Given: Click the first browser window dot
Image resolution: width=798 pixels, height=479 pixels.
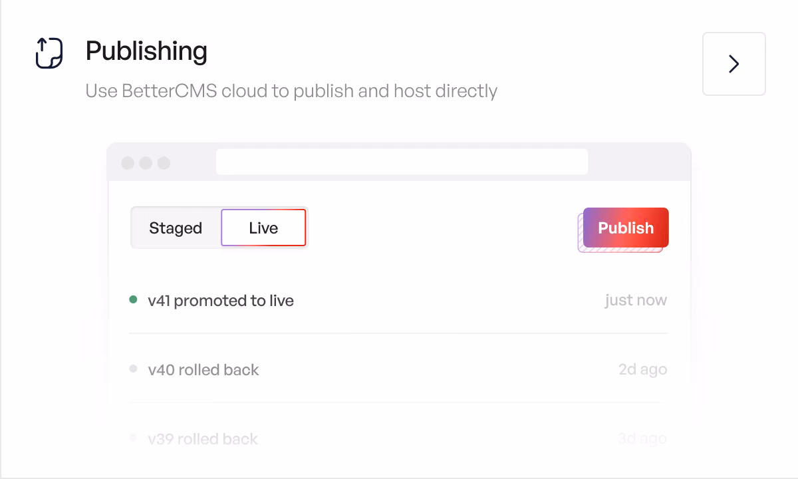Looking at the screenshot, I should click(x=128, y=163).
